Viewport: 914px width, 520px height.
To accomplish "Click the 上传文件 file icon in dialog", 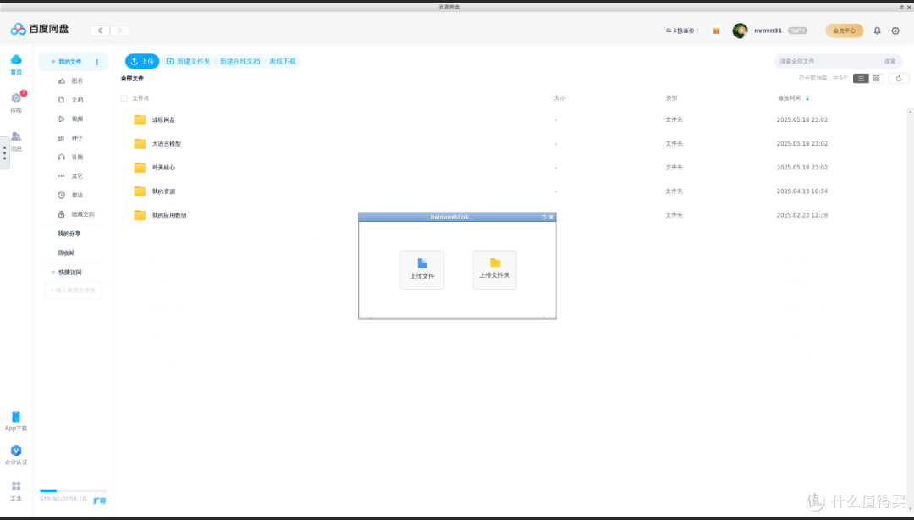I will (x=422, y=263).
